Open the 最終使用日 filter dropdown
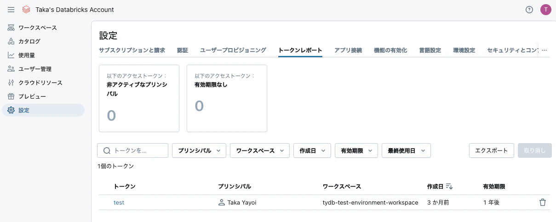 click(406, 150)
